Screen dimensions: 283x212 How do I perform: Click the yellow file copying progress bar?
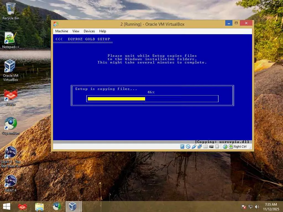116,99
